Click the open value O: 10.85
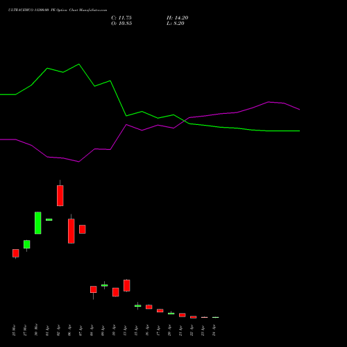The height and width of the screenshot is (347, 347). pos(121,24)
